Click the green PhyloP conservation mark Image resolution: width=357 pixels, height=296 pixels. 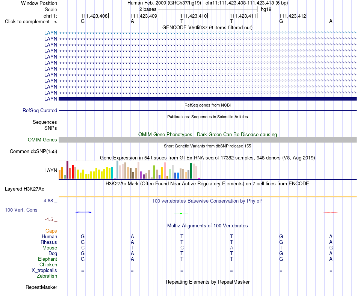181,213
